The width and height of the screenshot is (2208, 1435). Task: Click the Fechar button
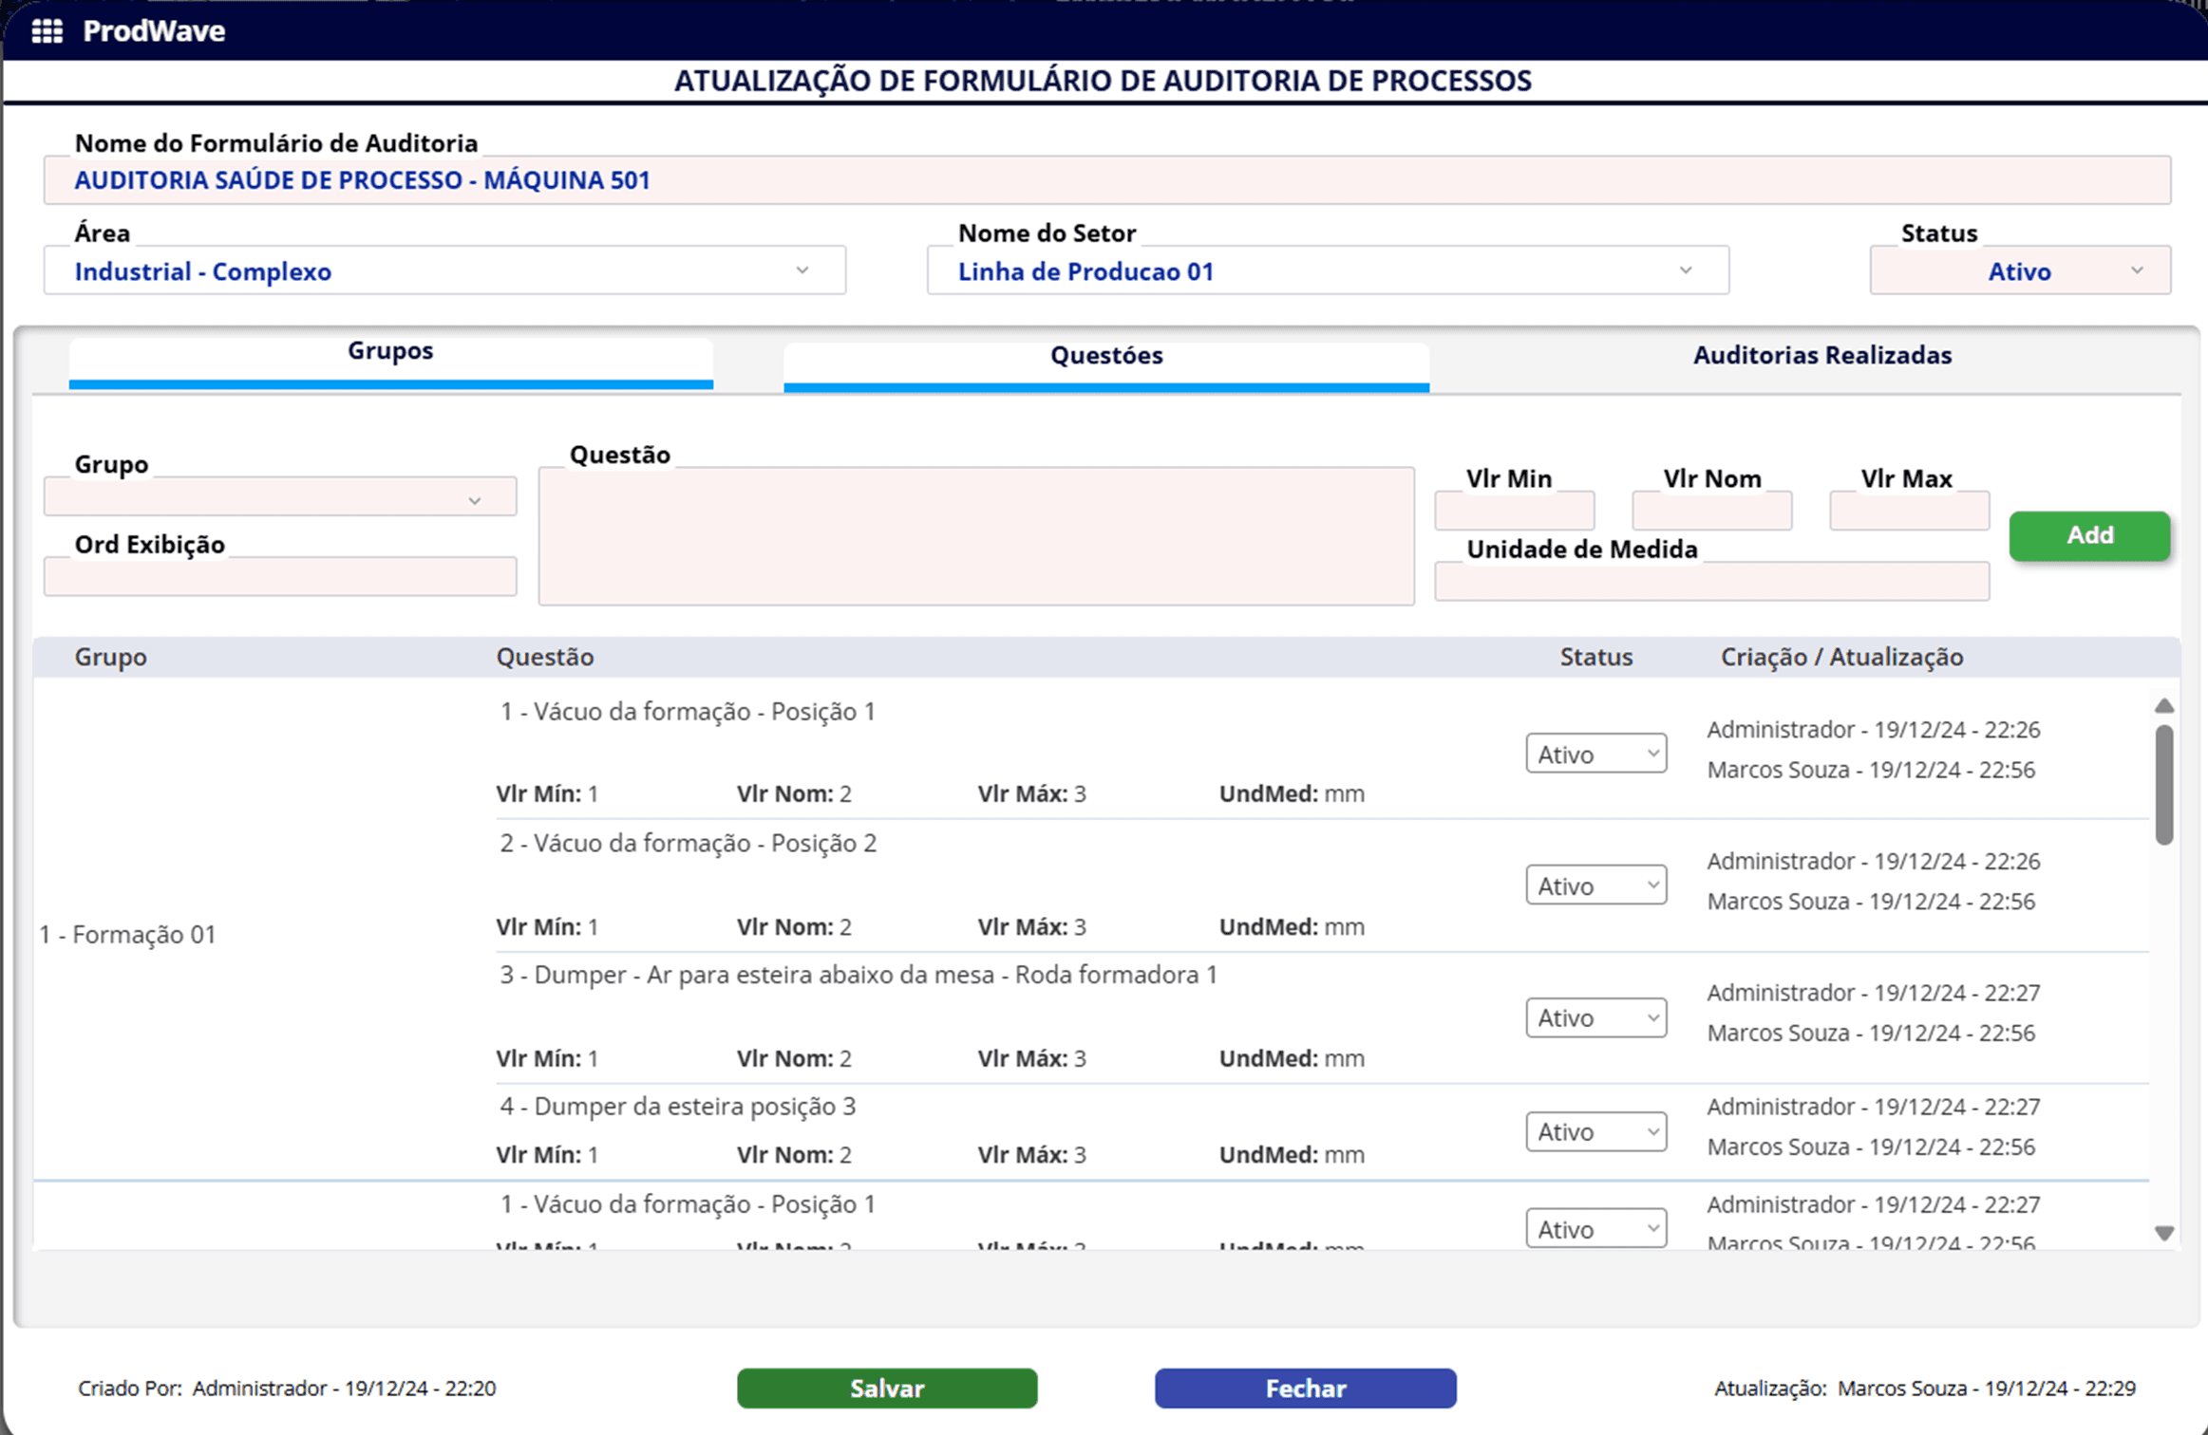tap(1305, 1388)
